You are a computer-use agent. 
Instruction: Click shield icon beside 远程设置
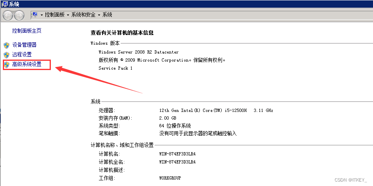point(6,55)
